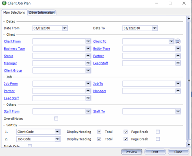
Task: Click the Preview button
Action: (131, 152)
